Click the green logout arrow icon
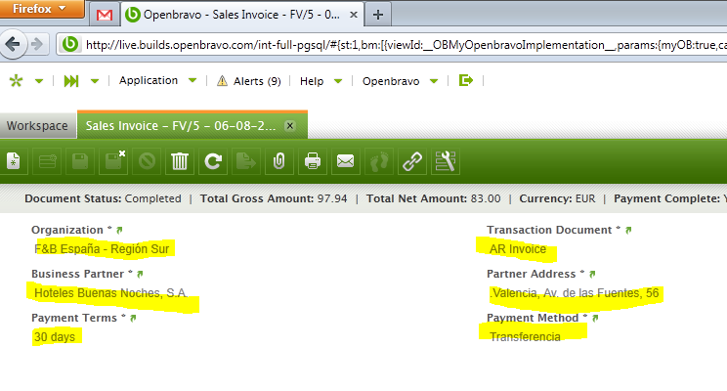This screenshot has height=391, width=727. [x=466, y=81]
